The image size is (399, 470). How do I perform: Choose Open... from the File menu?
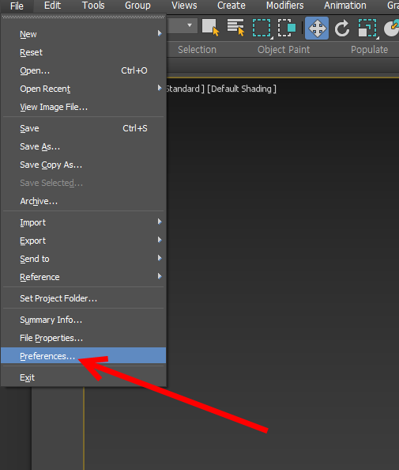click(84, 70)
